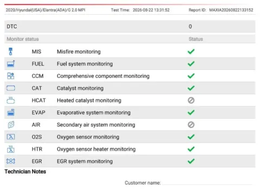
Task: Select the DTC summary row
Action: [x=130, y=27]
